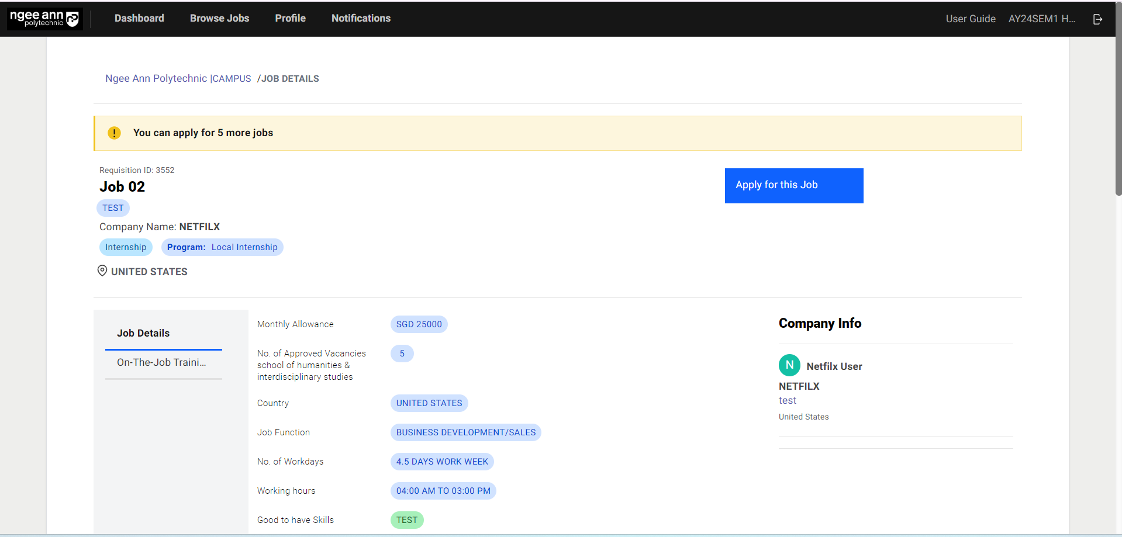Image resolution: width=1122 pixels, height=537 pixels.
Task: Open the Dashboard menu item
Action: (x=139, y=18)
